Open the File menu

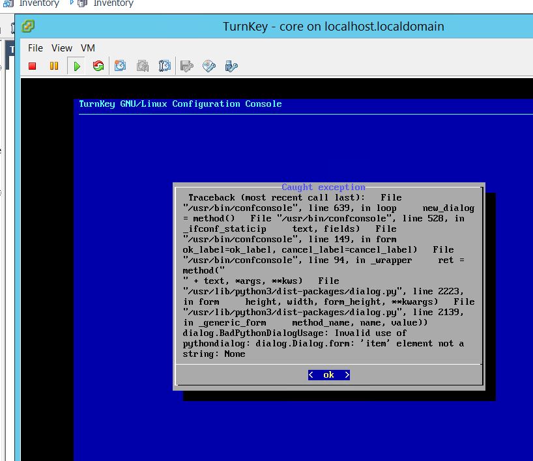click(35, 48)
